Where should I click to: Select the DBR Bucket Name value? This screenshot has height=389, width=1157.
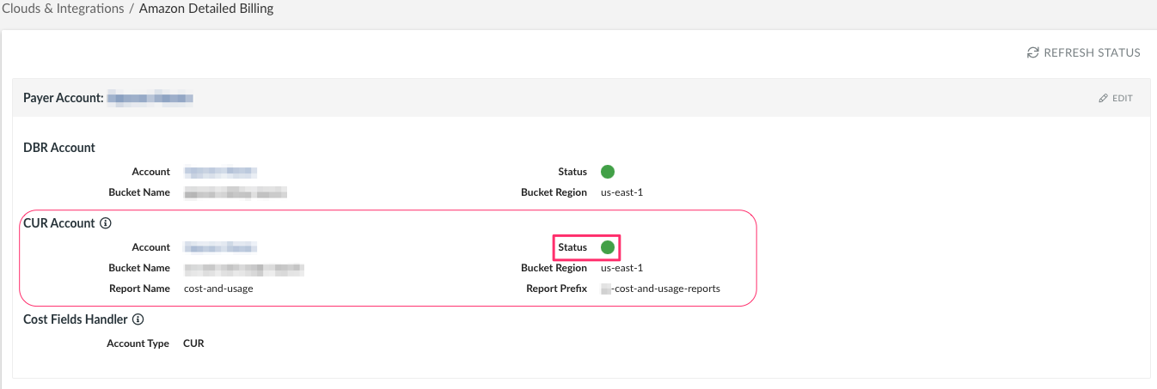(x=236, y=192)
